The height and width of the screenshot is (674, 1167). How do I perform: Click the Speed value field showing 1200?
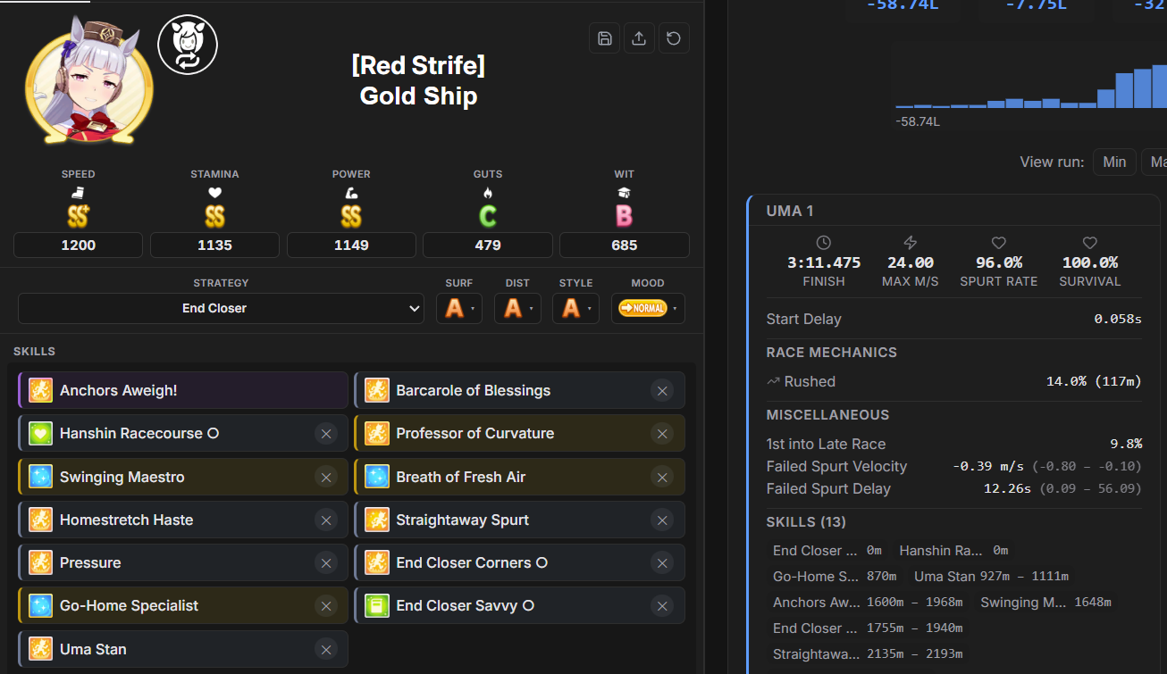(78, 245)
